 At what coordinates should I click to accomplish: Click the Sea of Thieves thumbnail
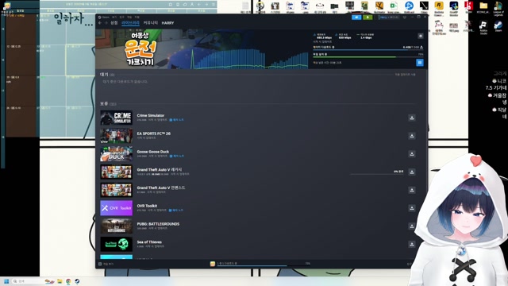click(x=117, y=244)
